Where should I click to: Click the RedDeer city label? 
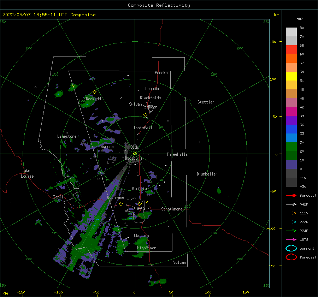[150, 107]
